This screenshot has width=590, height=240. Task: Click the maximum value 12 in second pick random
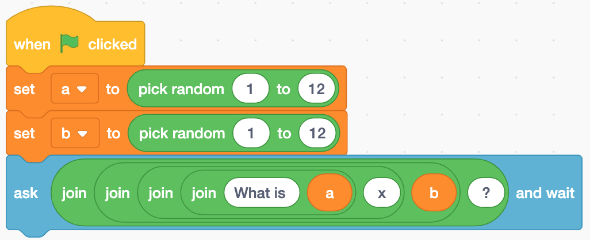317,133
